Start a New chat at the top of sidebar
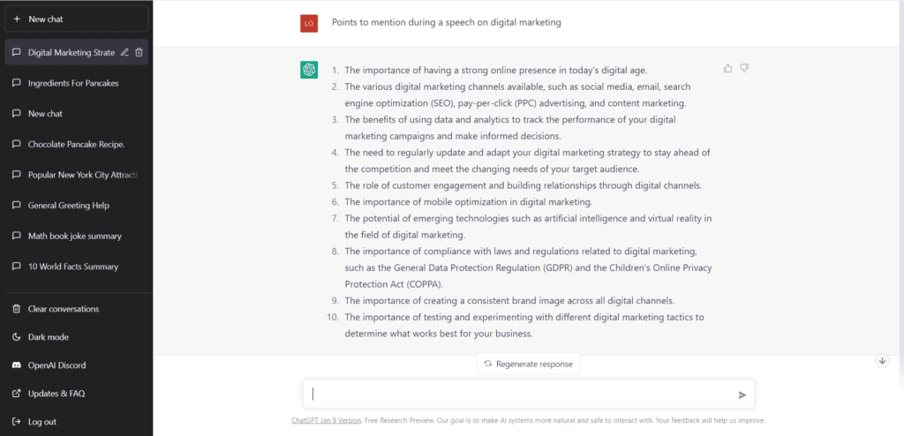This screenshot has height=436, width=904. (76, 19)
